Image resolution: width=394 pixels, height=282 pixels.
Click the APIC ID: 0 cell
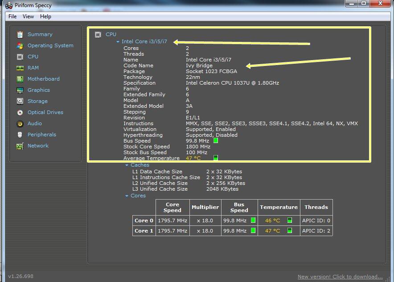(x=316, y=221)
